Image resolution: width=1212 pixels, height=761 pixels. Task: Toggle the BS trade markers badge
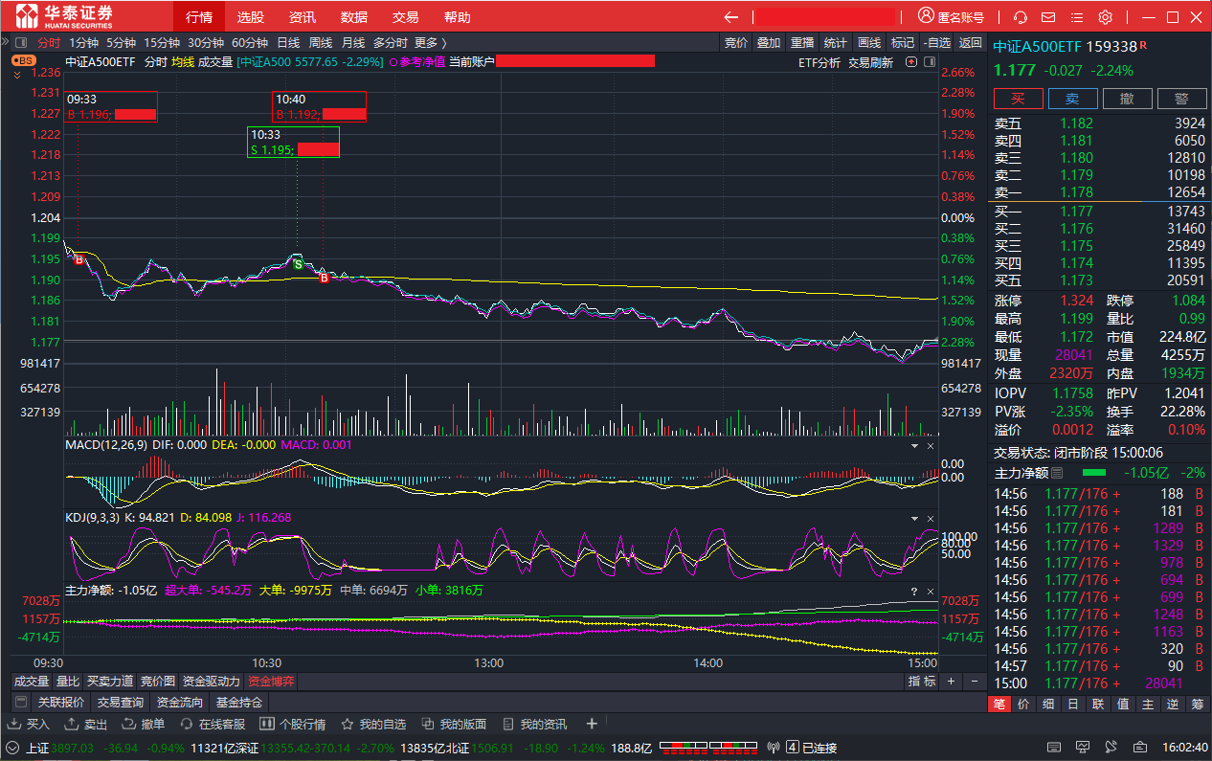(22, 60)
